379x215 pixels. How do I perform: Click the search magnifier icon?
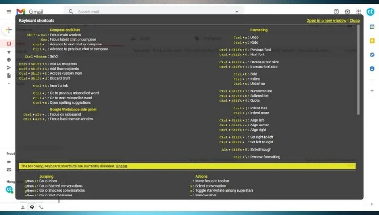[71, 11]
